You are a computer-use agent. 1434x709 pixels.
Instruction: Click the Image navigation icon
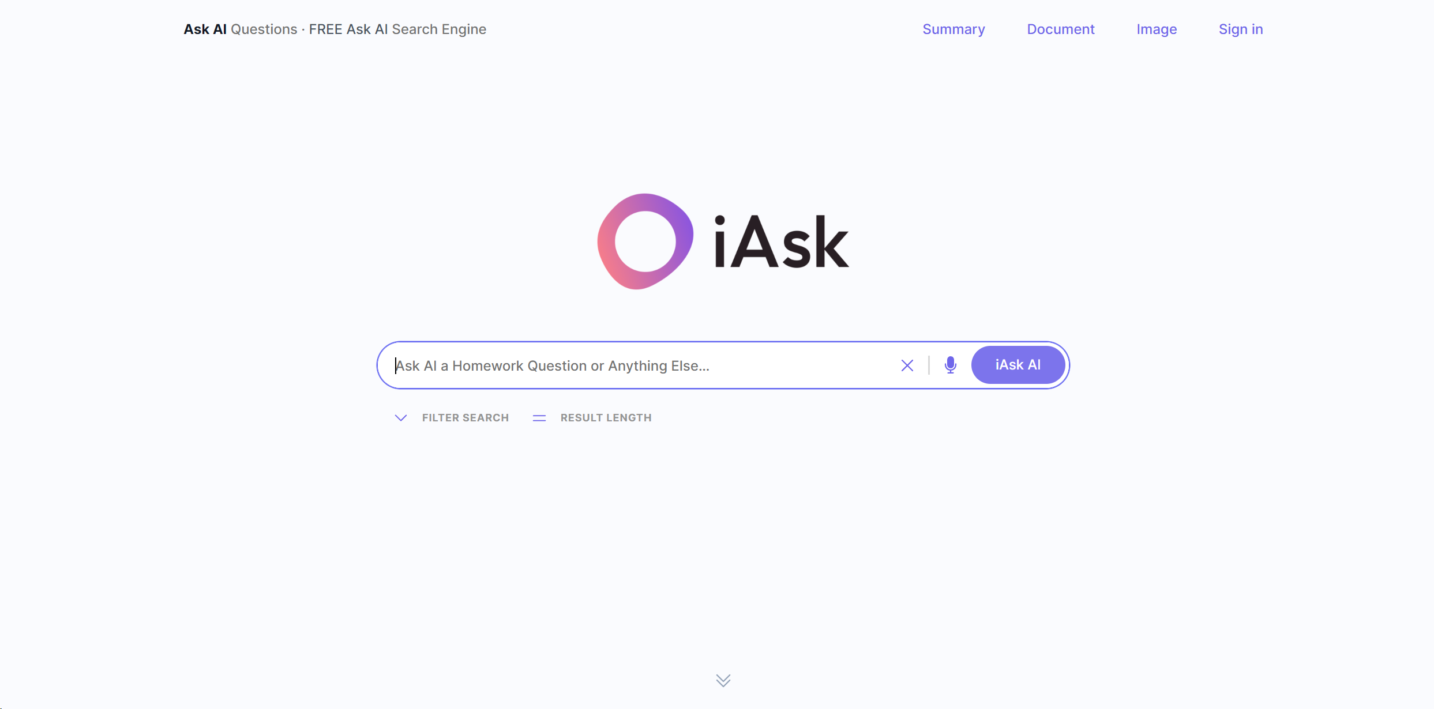(x=1157, y=28)
